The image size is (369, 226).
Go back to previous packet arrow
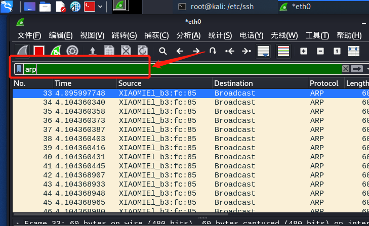coord(180,51)
